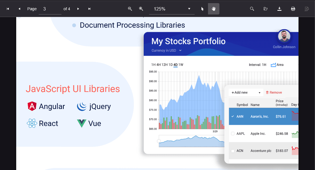Open the 125% zoom level dropdown
Screen dimensions: 315x170
click(x=172, y=9)
